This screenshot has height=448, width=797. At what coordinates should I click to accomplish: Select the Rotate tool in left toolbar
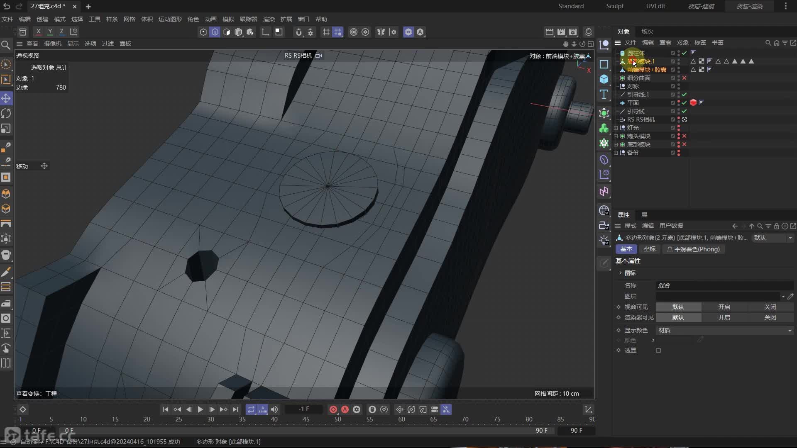pyautogui.click(x=6, y=113)
